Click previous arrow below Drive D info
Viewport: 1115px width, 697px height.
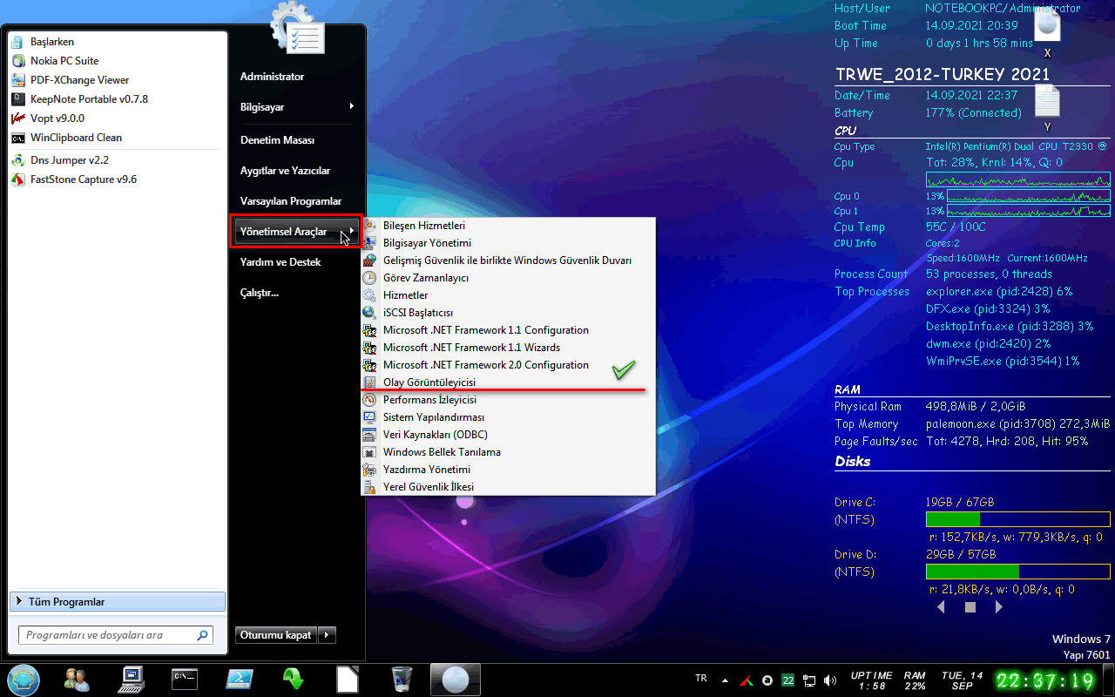click(x=941, y=607)
